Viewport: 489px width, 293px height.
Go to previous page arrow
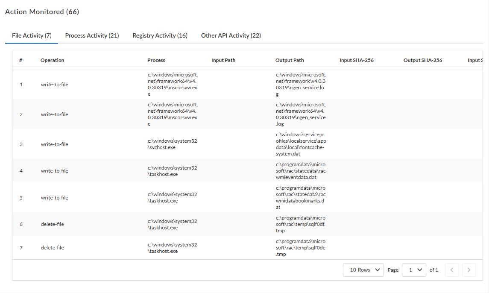pos(452,270)
